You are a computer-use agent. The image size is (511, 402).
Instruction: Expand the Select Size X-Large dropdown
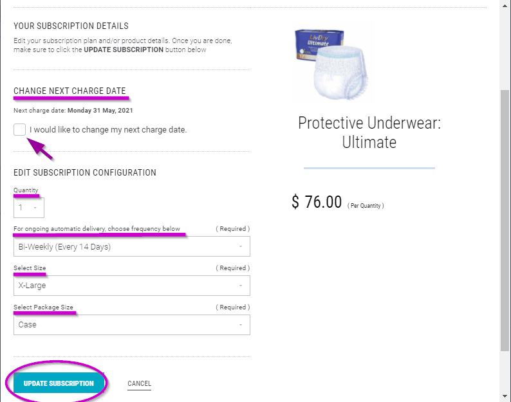coord(131,286)
